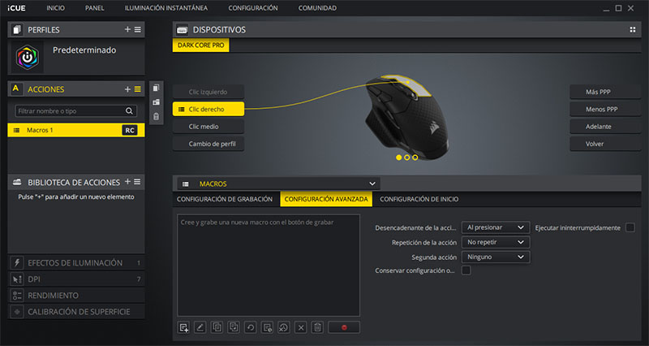
Task: Select the Más PPP button
Action: tap(605, 92)
